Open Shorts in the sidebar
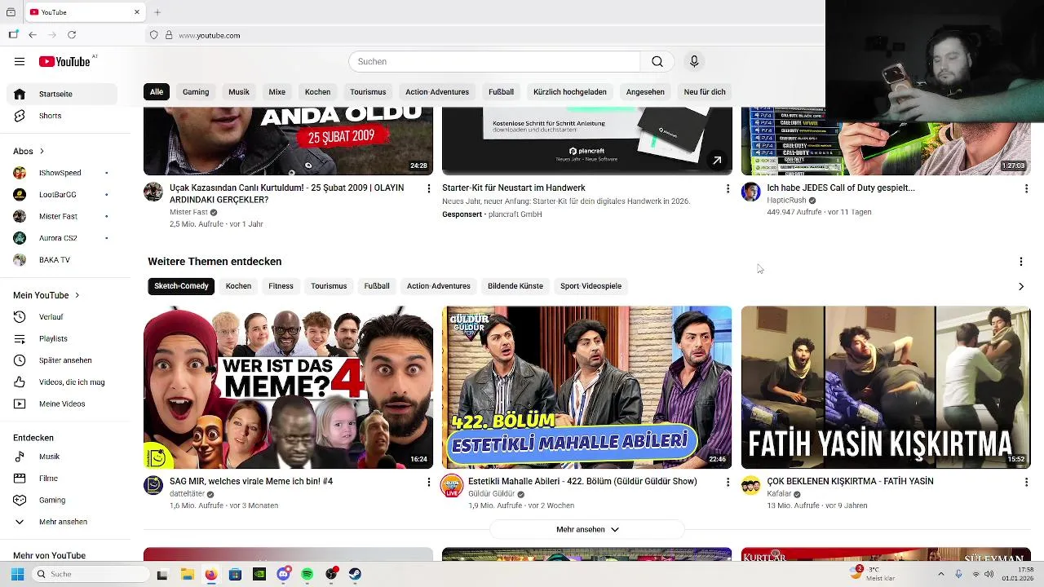The width and height of the screenshot is (1044, 587). tap(62, 116)
